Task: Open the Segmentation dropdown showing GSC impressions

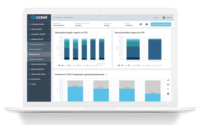Action: point(59,24)
